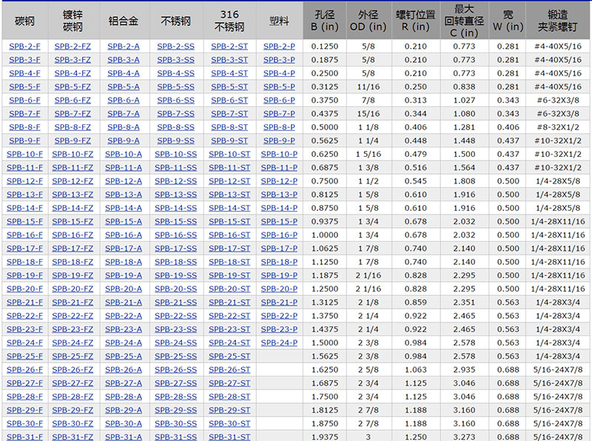Click the 外径 OD (in) header
Viewport: 592px width, 441px height.
pos(367,21)
